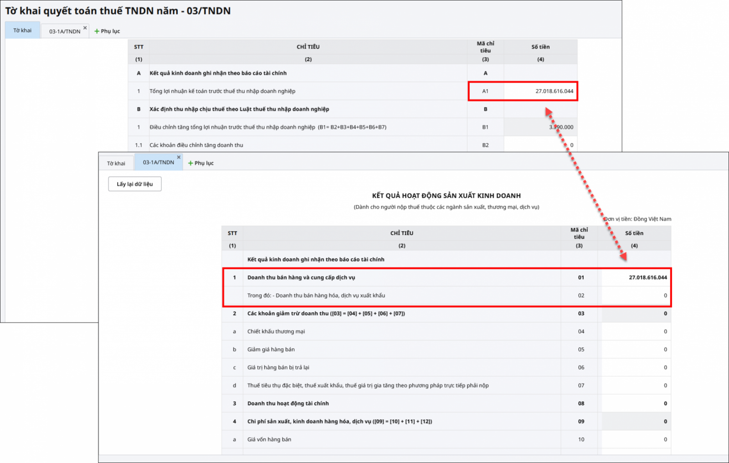Select the Tờ khai tab in background window
The width and height of the screenshot is (729, 463).
(x=22, y=31)
